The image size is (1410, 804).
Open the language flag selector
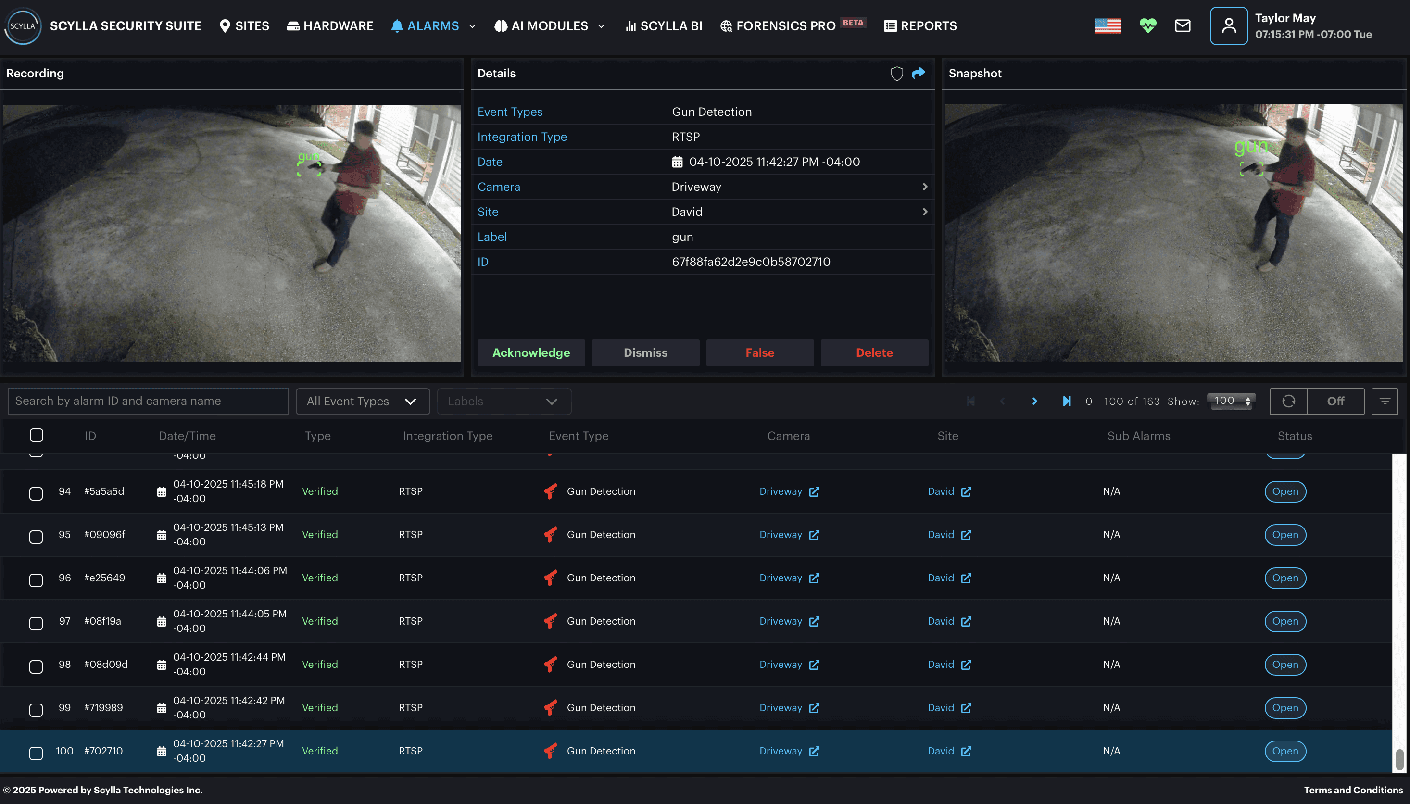[1108, 26]
